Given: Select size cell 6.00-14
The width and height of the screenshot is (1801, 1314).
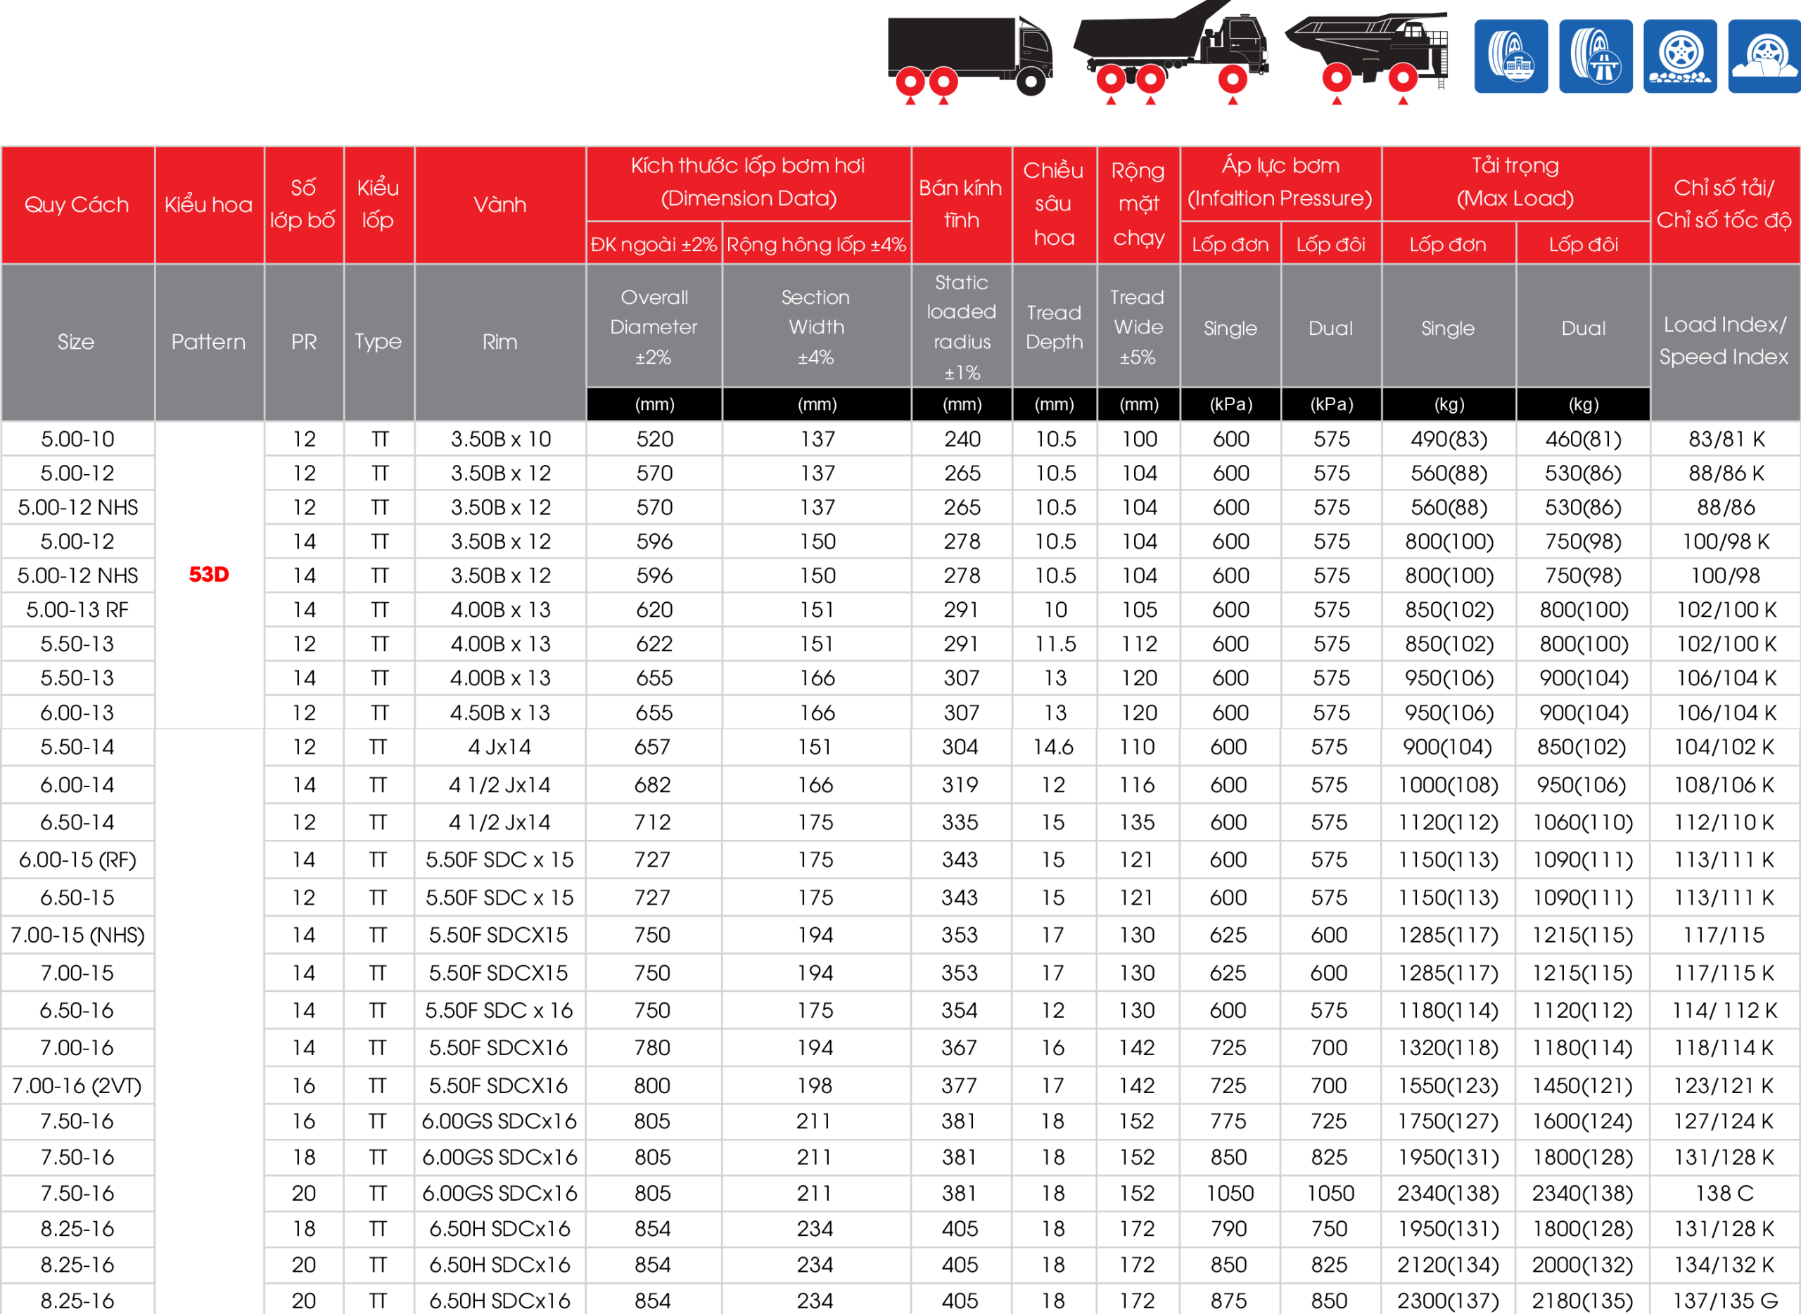Looking at the screenshot, I should [x=77, y=785].
